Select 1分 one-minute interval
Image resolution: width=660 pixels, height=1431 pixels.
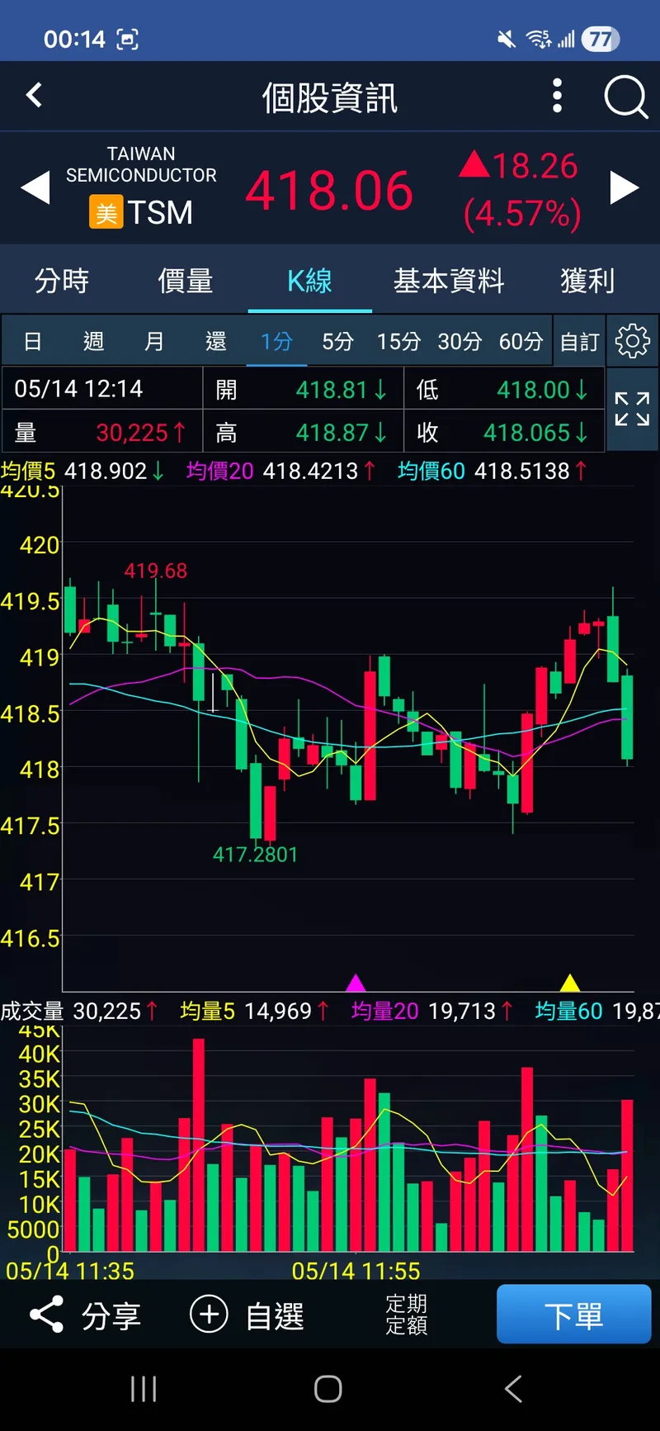pos(276,341)
